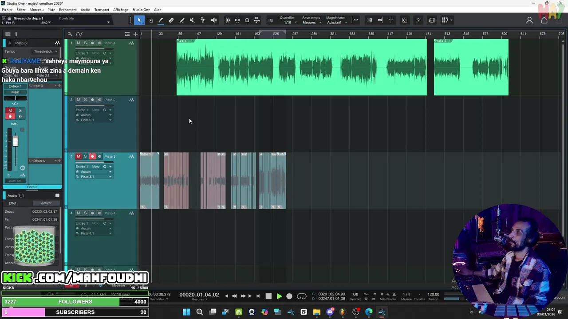
Task: Click the user account icon
Action: click(x=529, y=20)
